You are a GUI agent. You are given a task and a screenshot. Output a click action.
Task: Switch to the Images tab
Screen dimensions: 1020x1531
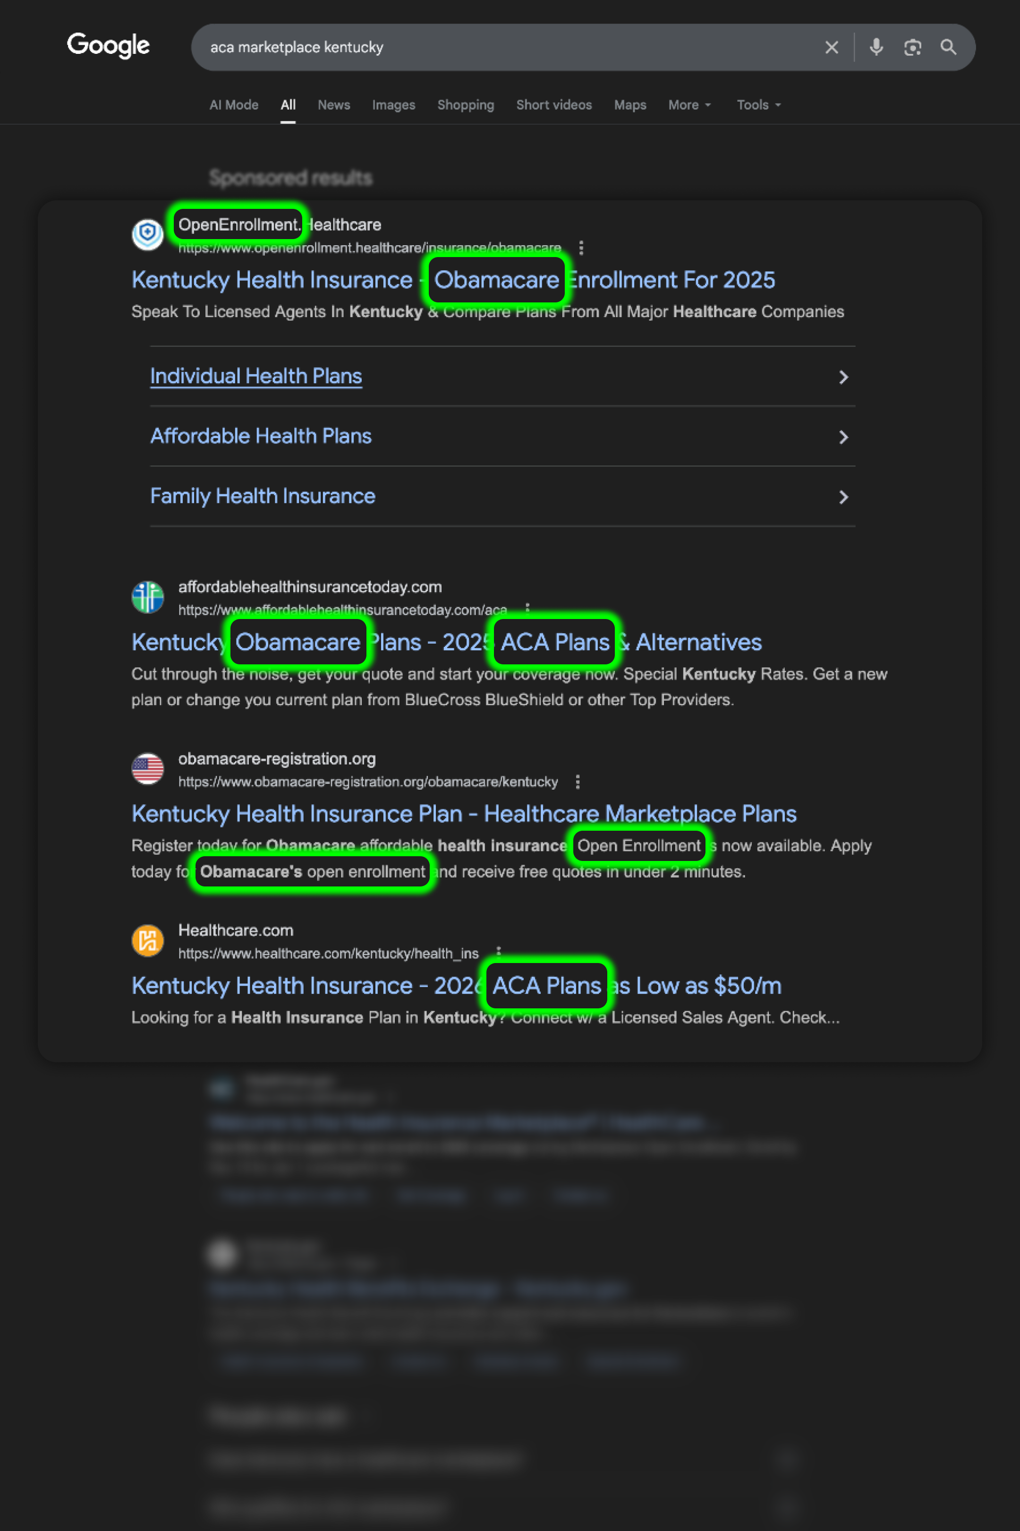(x=393, y=105)
